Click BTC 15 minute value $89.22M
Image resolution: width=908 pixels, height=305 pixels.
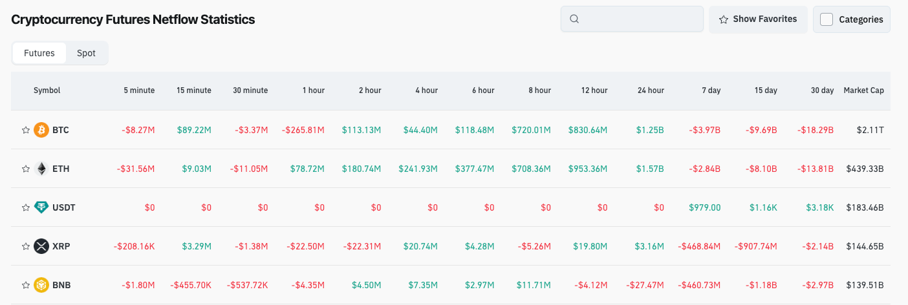(194, 130)
